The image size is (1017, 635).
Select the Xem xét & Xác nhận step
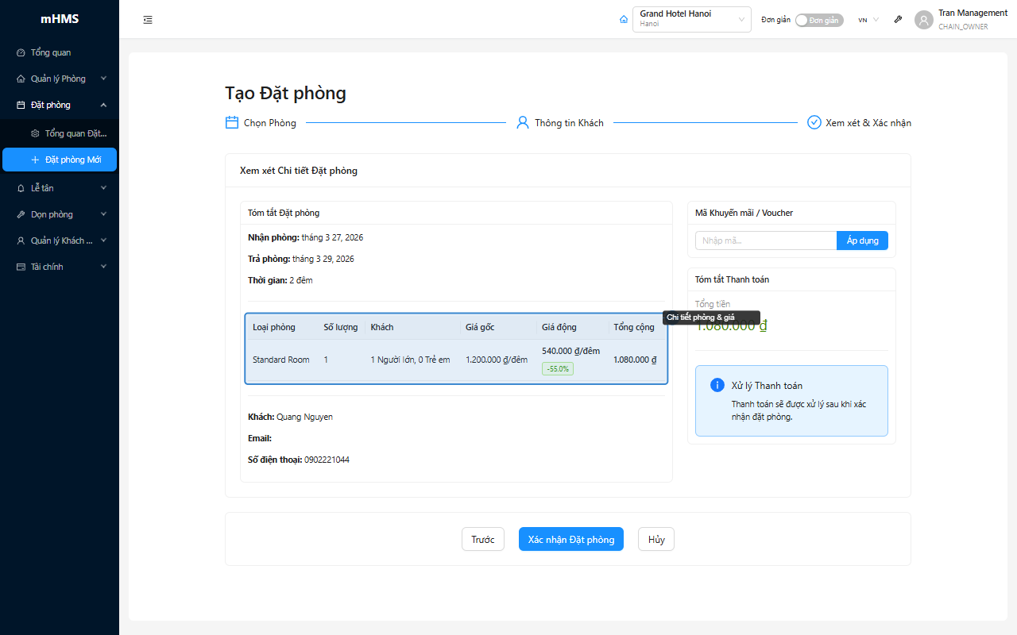[859, 123]
